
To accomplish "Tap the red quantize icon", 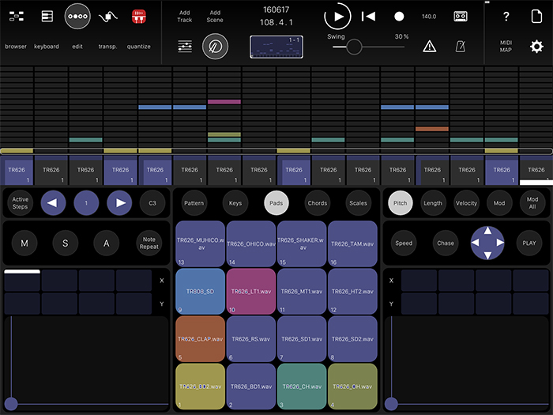I will [x=139, y=17].
